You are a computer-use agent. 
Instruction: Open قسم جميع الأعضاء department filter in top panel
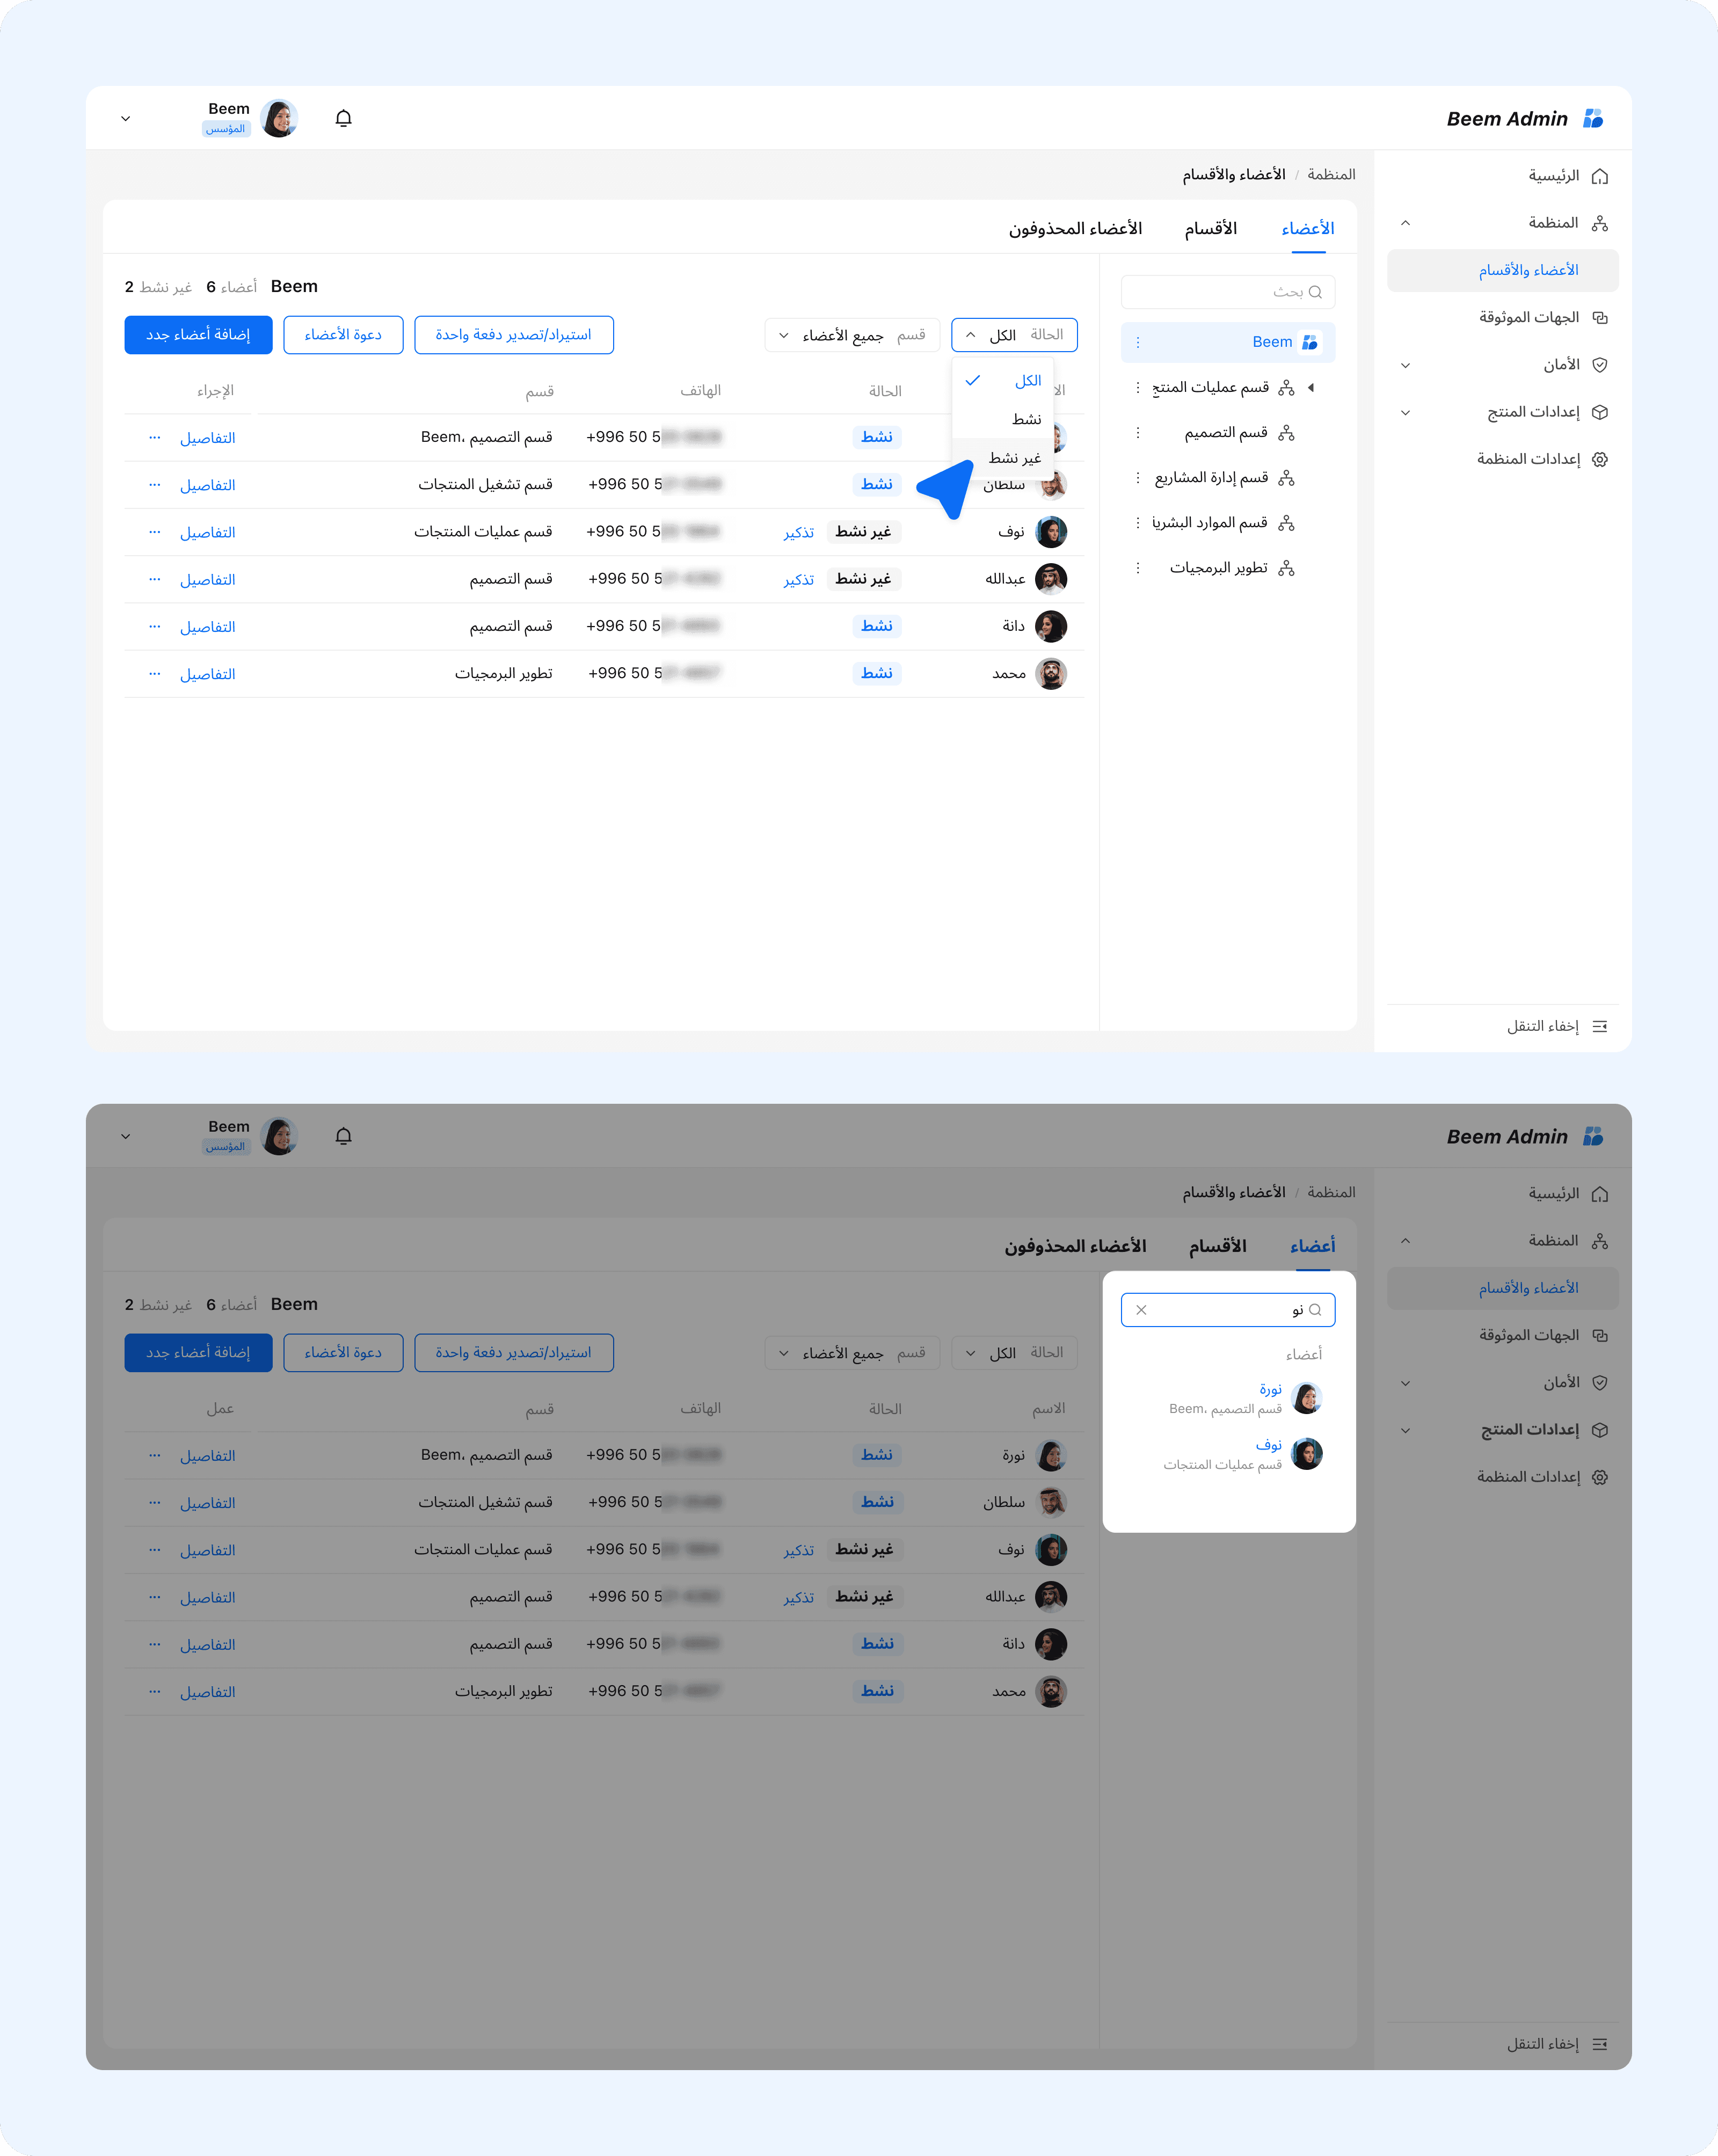[x=852, y=335]
